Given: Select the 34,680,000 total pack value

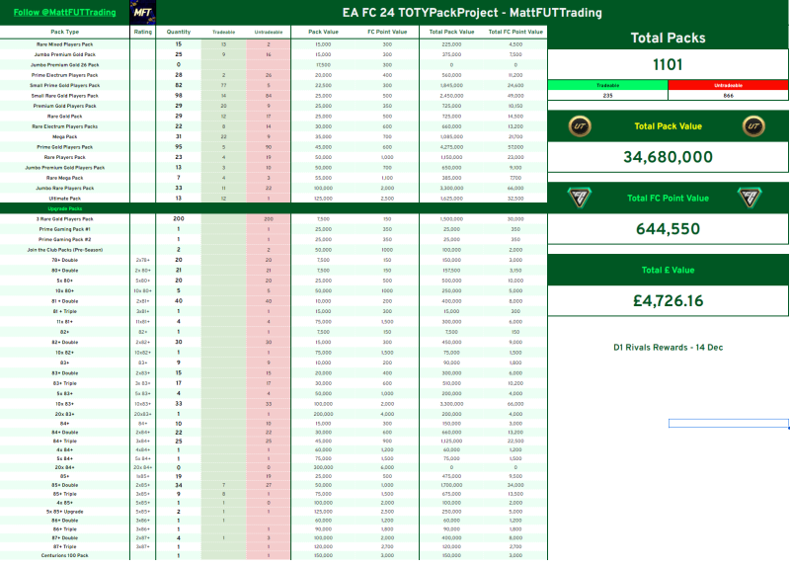Looking at the screenshot, I should point(669,157).
